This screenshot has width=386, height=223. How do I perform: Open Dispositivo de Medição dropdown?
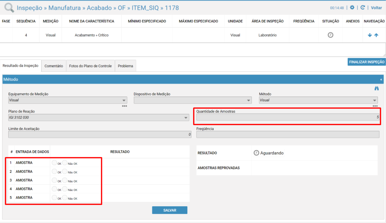(193, 100)
